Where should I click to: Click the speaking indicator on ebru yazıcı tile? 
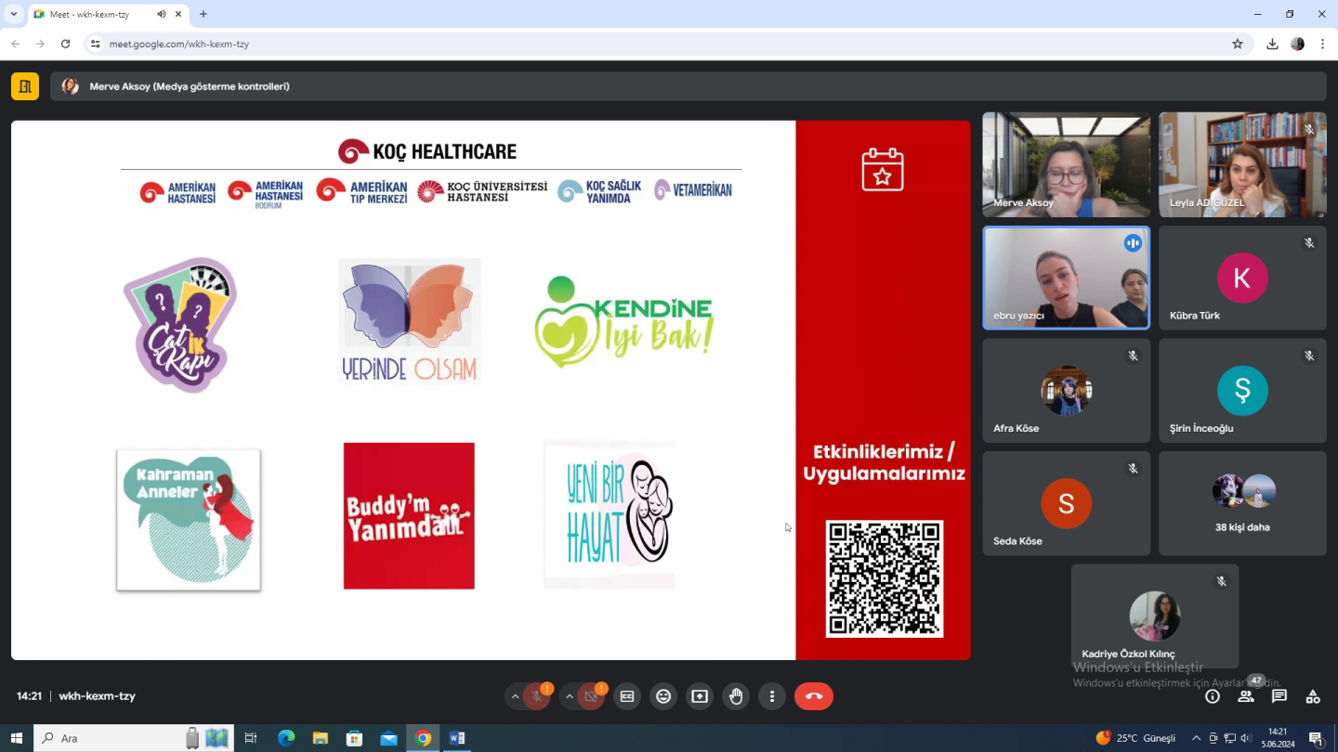coord(1133,243)
